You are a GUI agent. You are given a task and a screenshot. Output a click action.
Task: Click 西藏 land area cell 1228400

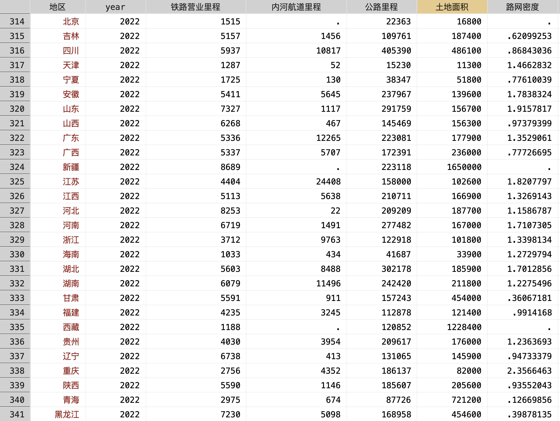click(464, 327)
